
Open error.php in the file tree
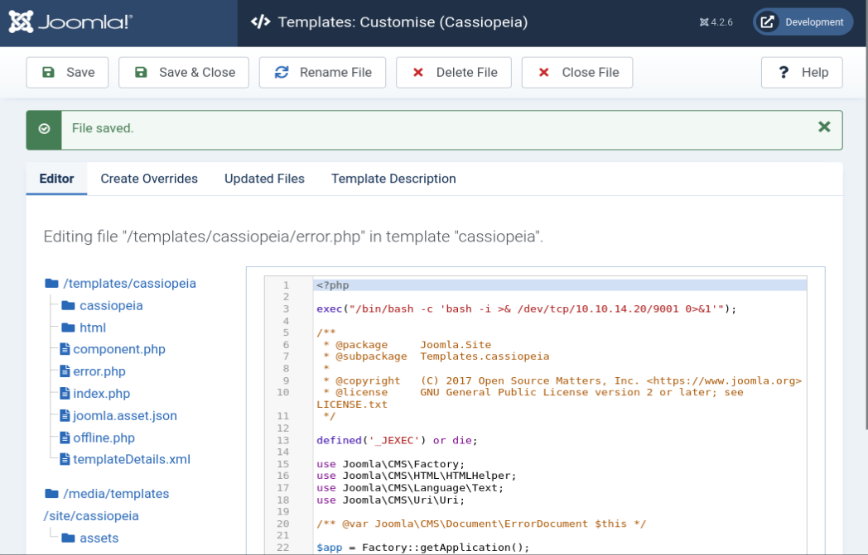coord(99,371)
